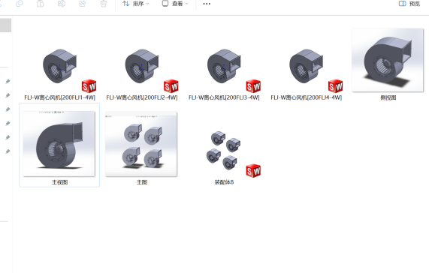Toggle the 预览 preview pane button

coord(409,4)
